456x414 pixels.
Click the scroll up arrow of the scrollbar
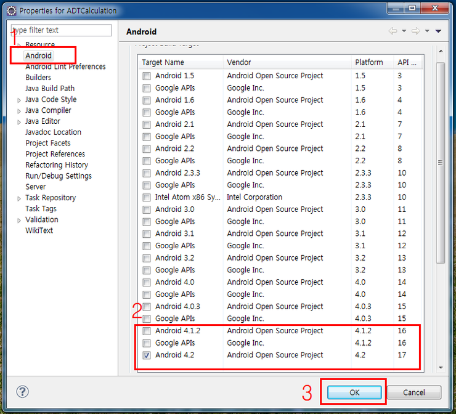[x=441, y=51]
